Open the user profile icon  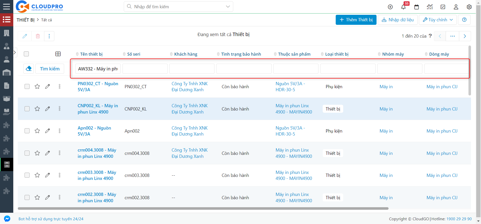[x=456, y=7]
